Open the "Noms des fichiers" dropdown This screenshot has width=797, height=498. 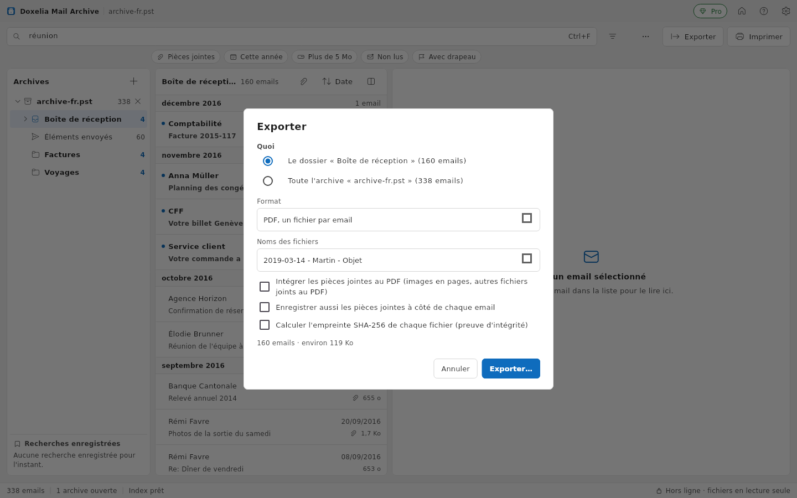pyautogui.click(x=398, y=260)
